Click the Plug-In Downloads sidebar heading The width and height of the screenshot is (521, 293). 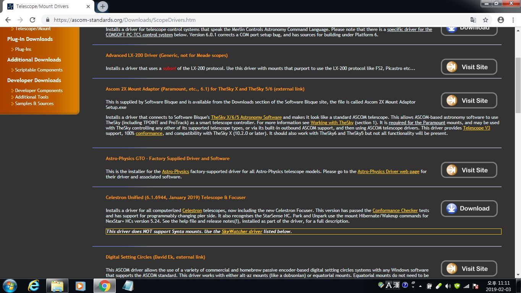[x=30, y=39]
